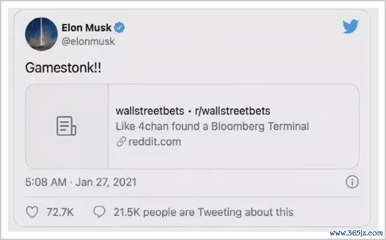The height and width of the screenshot is (240, 386).
Task: Like the tweet with the heart icon
Action: pos(32,212)
